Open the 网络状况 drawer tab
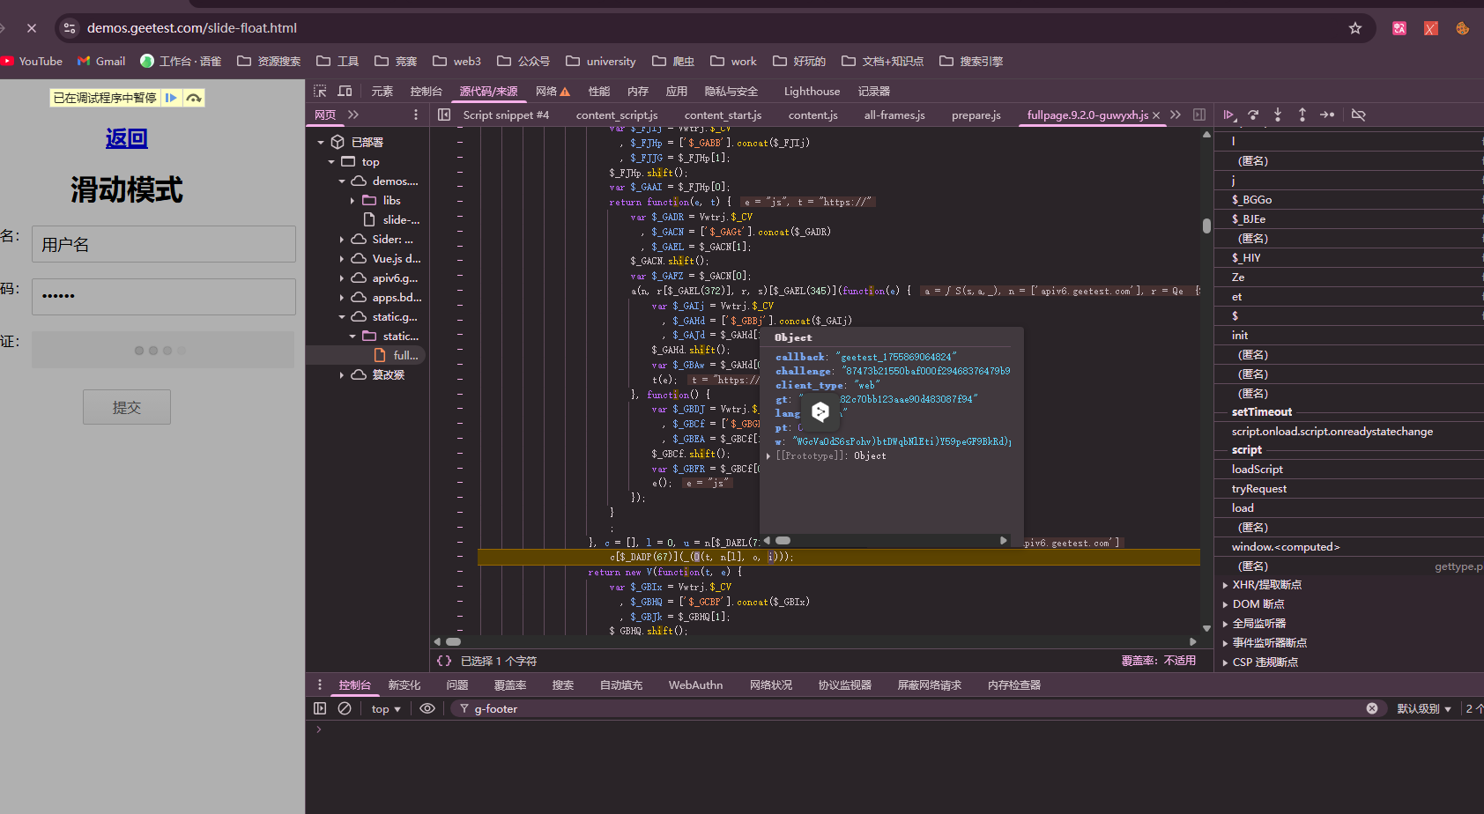Screen dimensions: 1484x814 click(770, 684)
